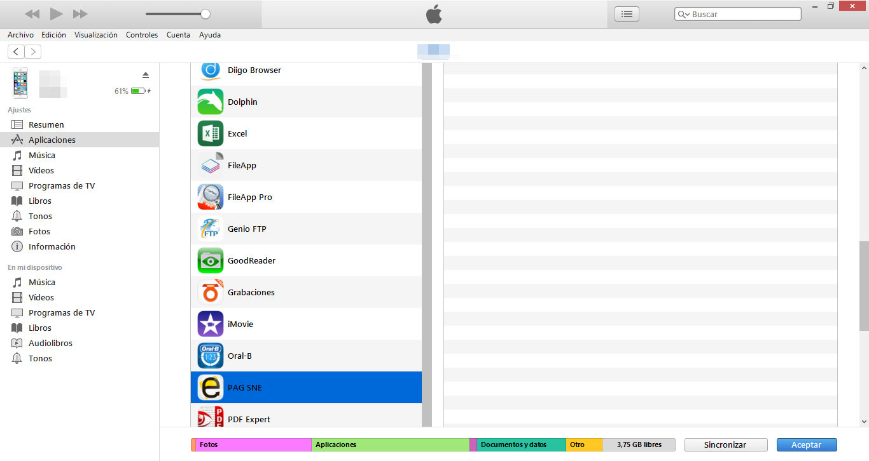Open the Cuenta menu

coord(178,35)
